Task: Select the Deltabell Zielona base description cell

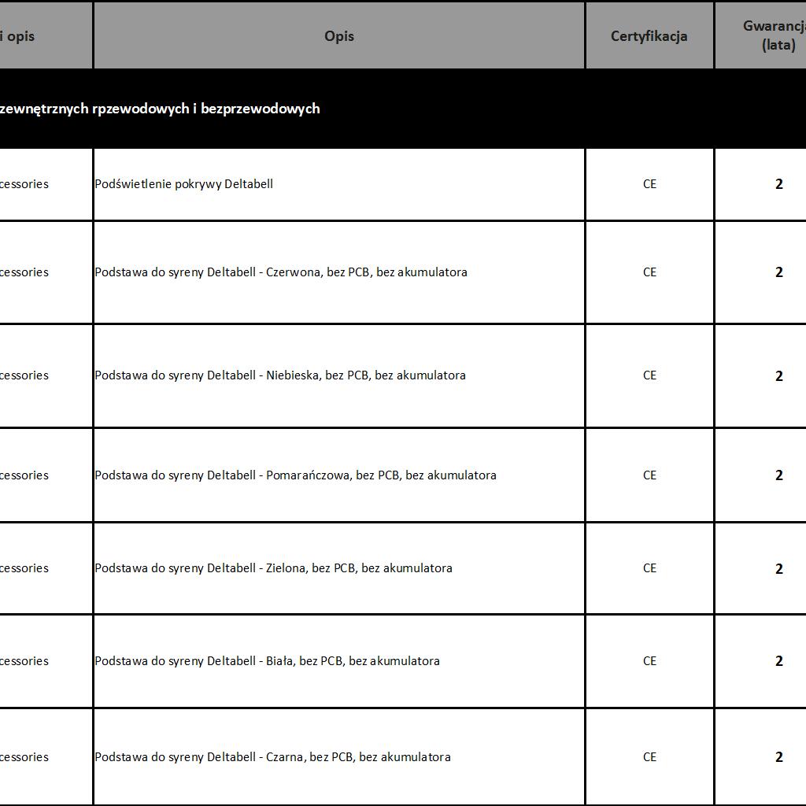Action: 339,568
